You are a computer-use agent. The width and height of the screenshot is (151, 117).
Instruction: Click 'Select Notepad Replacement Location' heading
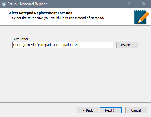pyautogui.click(x=40, y=13)
